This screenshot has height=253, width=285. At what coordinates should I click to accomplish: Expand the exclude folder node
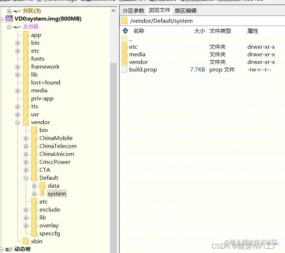(26, 210)
